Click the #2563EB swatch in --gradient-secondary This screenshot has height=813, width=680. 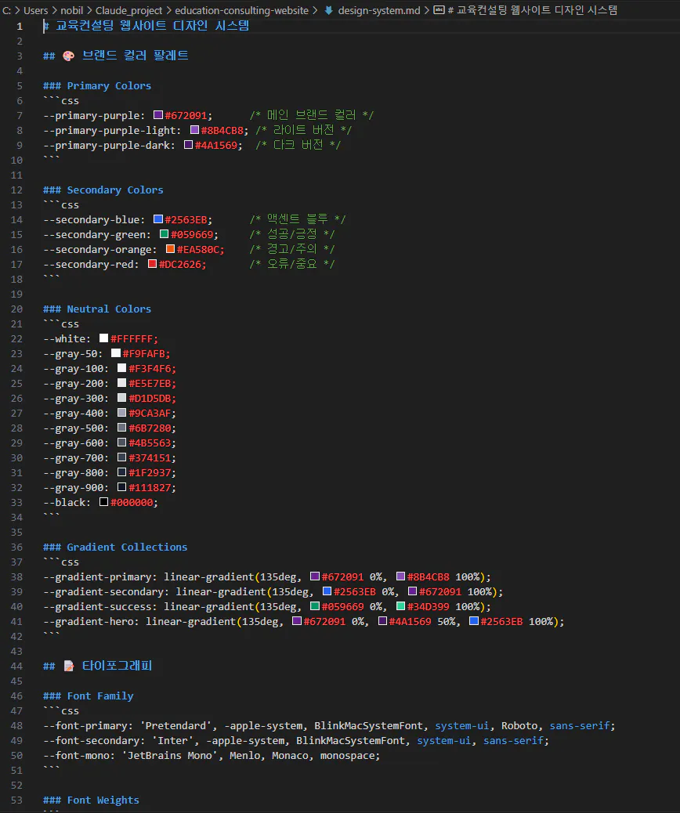click(x=327, y=591)
